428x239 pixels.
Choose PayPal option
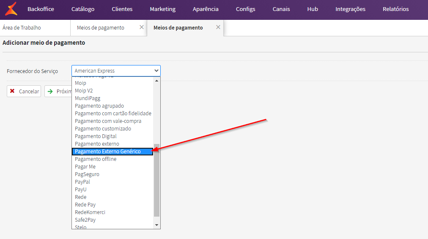(112, 182)
